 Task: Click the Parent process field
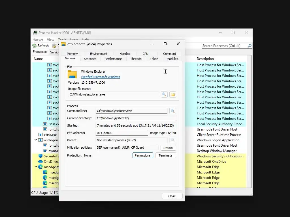[131, 140]
